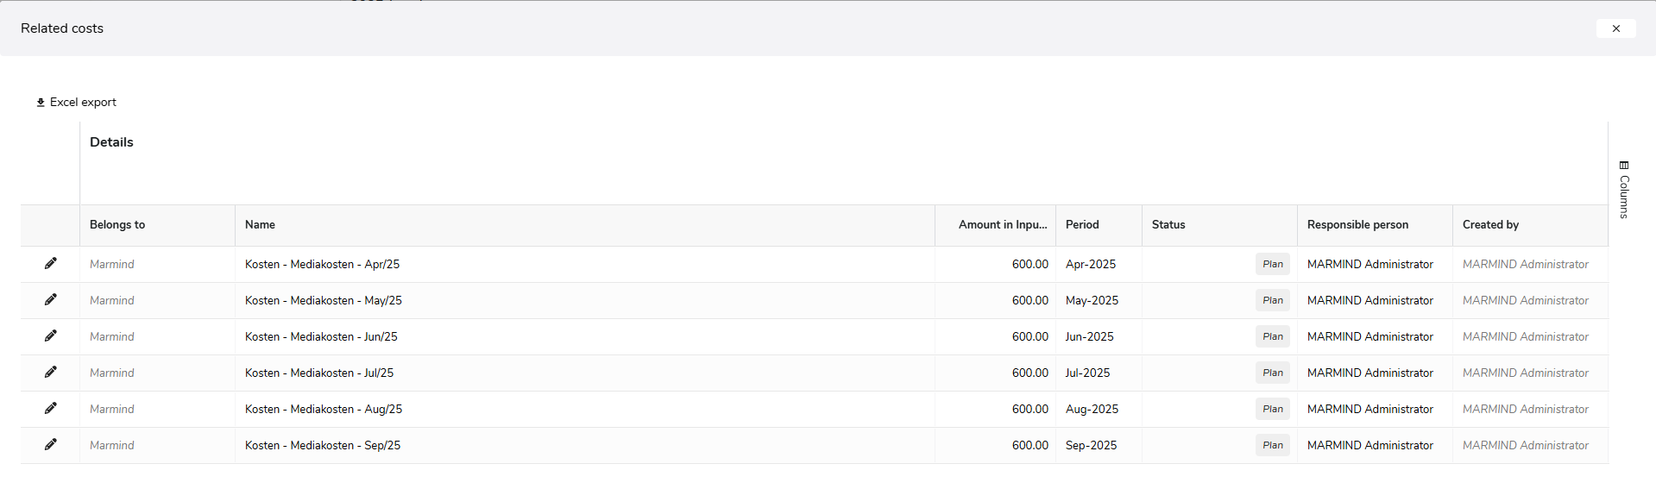Click Created by administrator in Jul/25 row
This screenshot has height=489, width=1656.
pos(1525,373)
